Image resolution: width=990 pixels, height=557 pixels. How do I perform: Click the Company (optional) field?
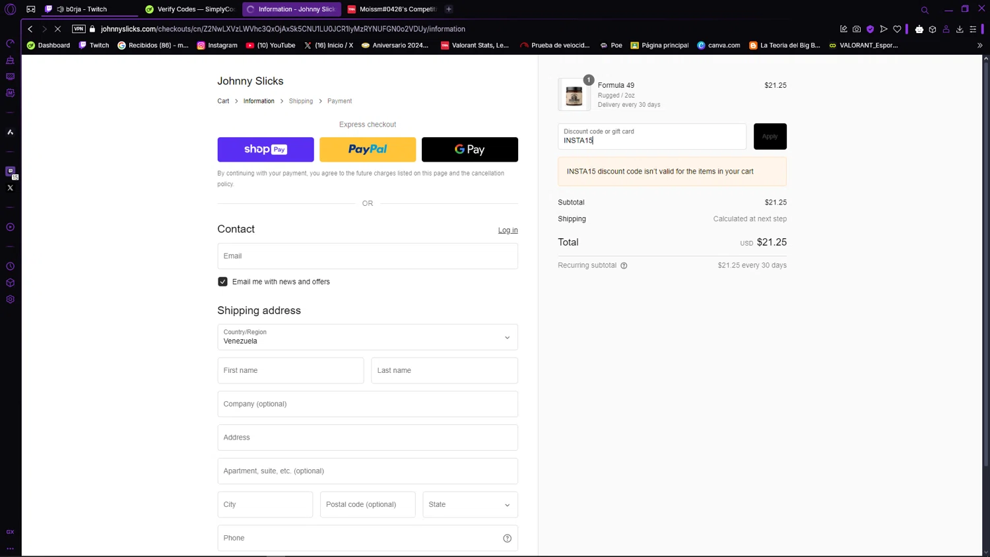[x=368, y=404]
